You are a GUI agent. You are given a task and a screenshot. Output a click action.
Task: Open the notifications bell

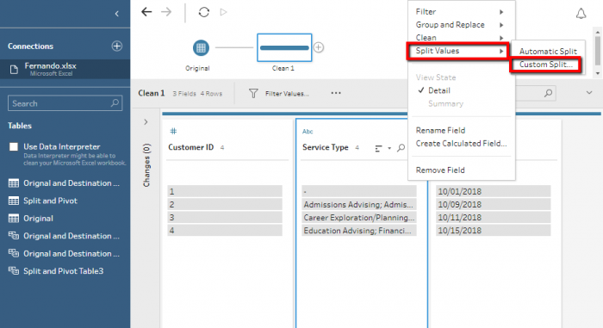pos(581,14)
